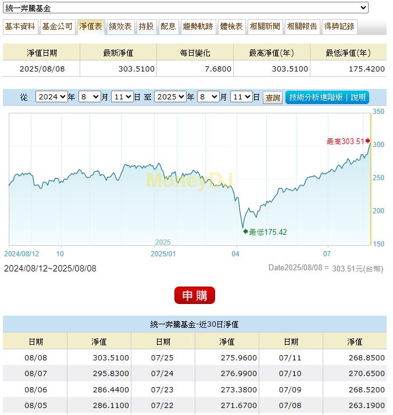This screenshot has height=415, width=393.
Task: Click the 查詢 query button
Action: [273, 98]
